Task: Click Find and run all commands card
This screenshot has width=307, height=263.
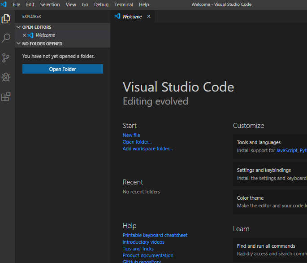Action: pos(270,250)
